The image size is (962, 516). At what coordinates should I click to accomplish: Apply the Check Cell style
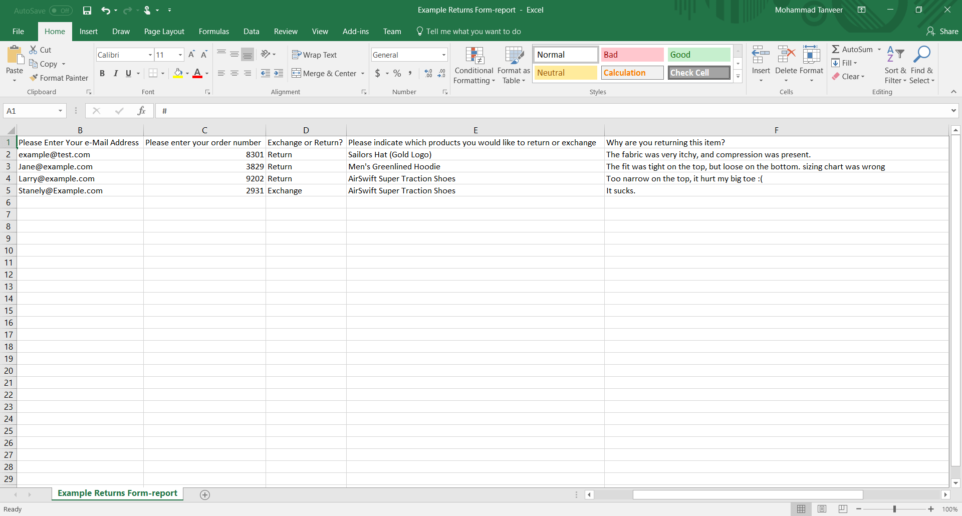click(x=699, y=73)
